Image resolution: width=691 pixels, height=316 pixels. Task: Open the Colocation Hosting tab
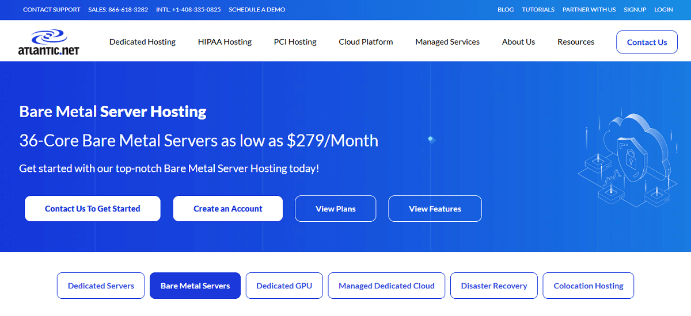point(589,286)
